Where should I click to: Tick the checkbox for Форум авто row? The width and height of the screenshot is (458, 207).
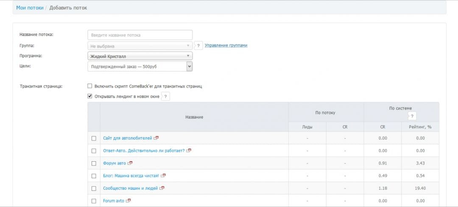(94, 163)
